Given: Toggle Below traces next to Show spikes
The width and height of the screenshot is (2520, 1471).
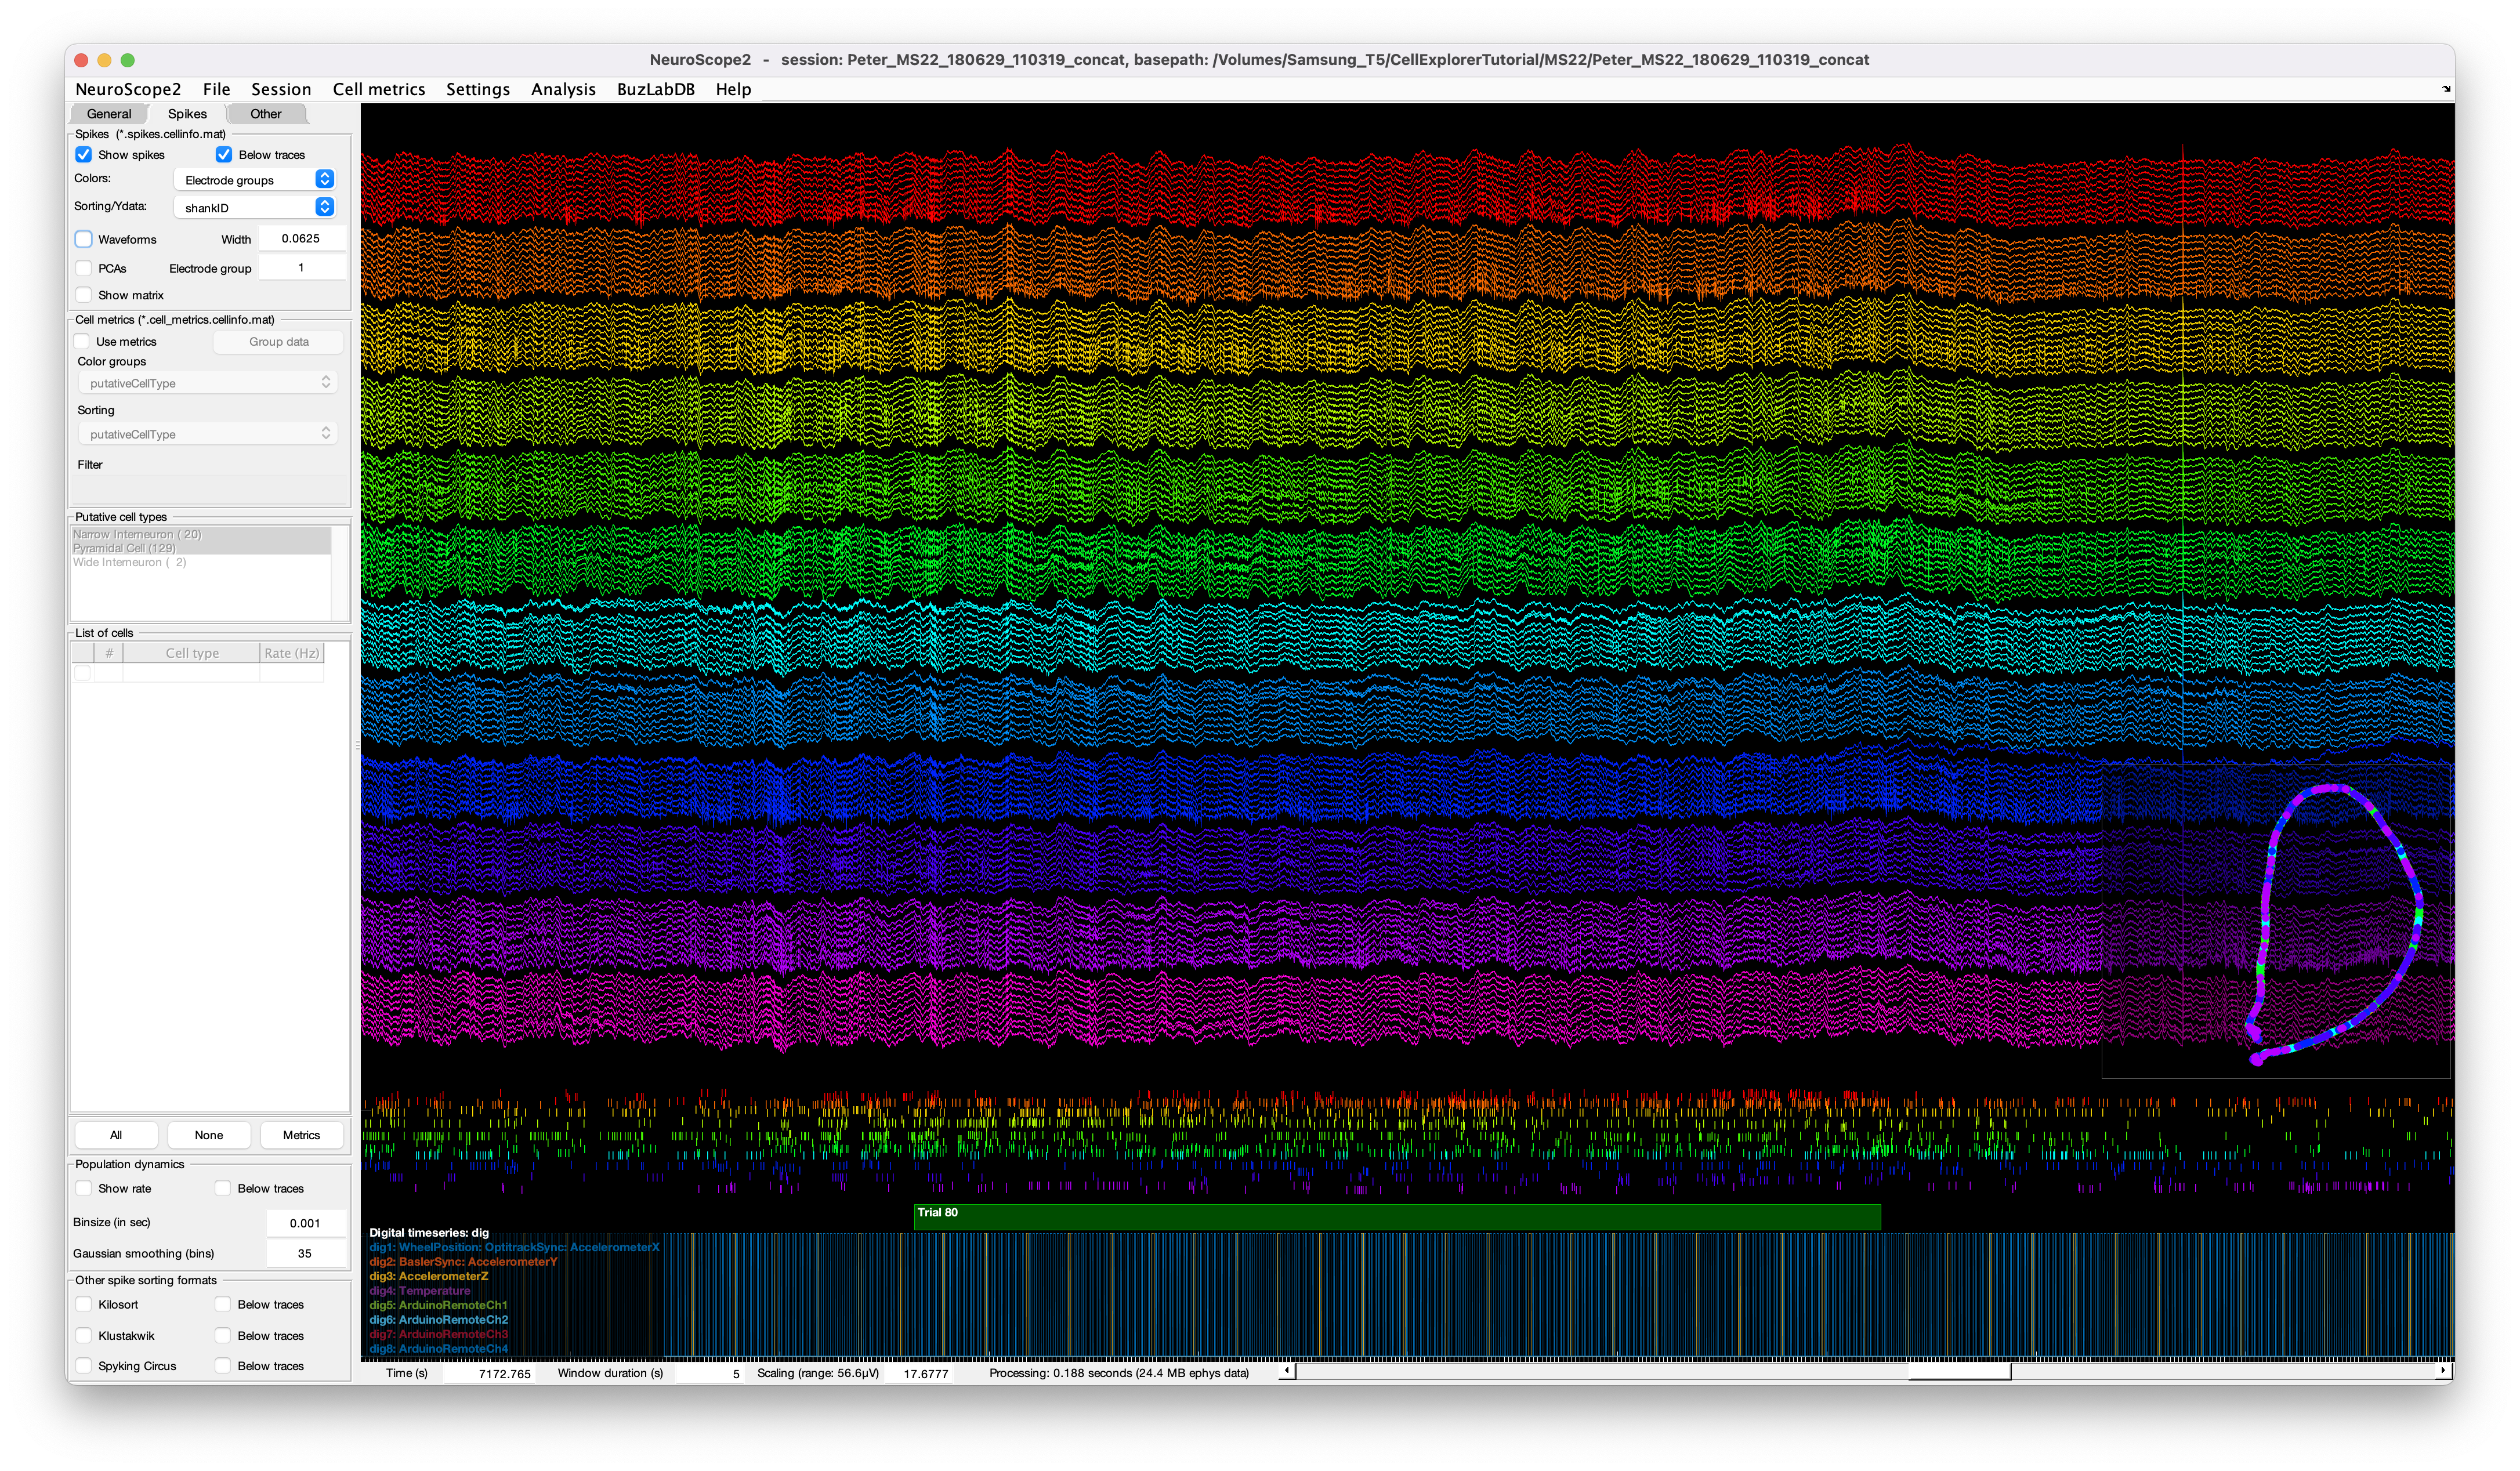Looking at the screenshot, I should tap(224, 155).
